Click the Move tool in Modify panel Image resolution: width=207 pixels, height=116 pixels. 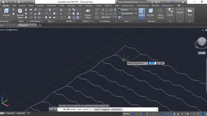[69, 10]
